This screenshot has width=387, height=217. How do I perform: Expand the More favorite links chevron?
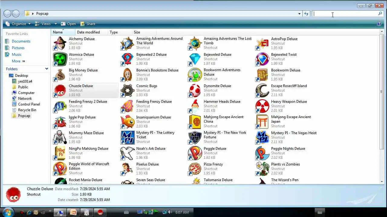click(x=24, y=61)
